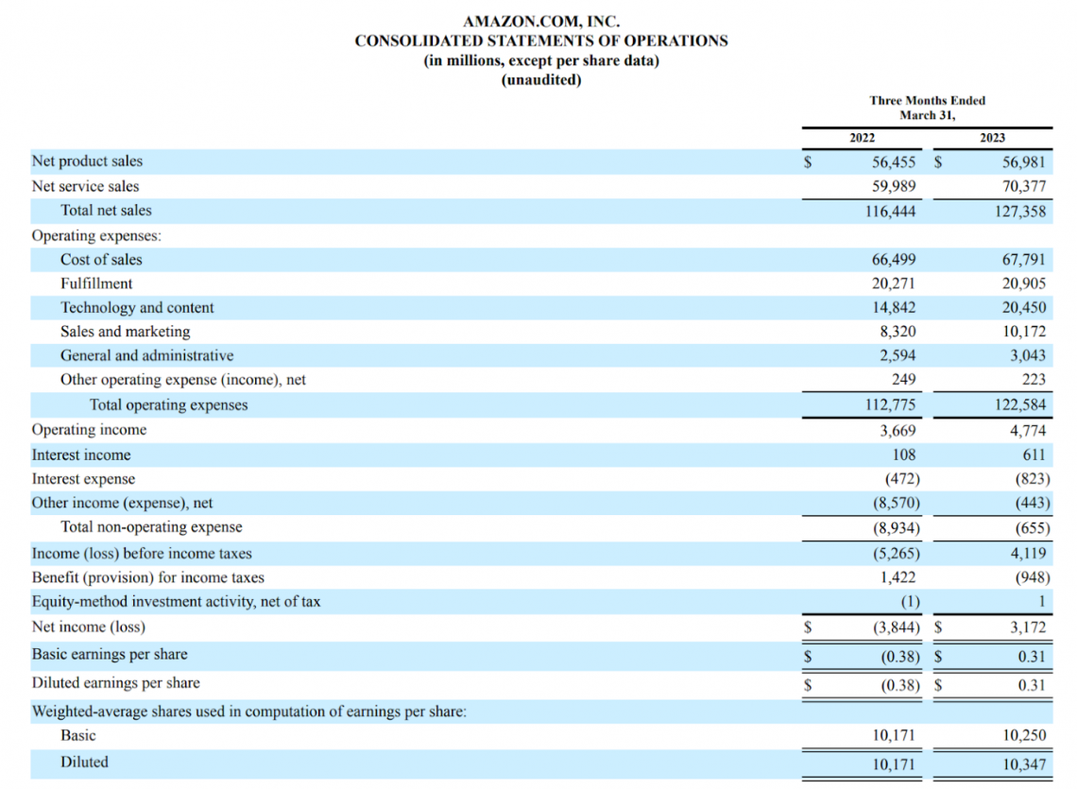Select the "Total net sales" row label

(106, 211)
